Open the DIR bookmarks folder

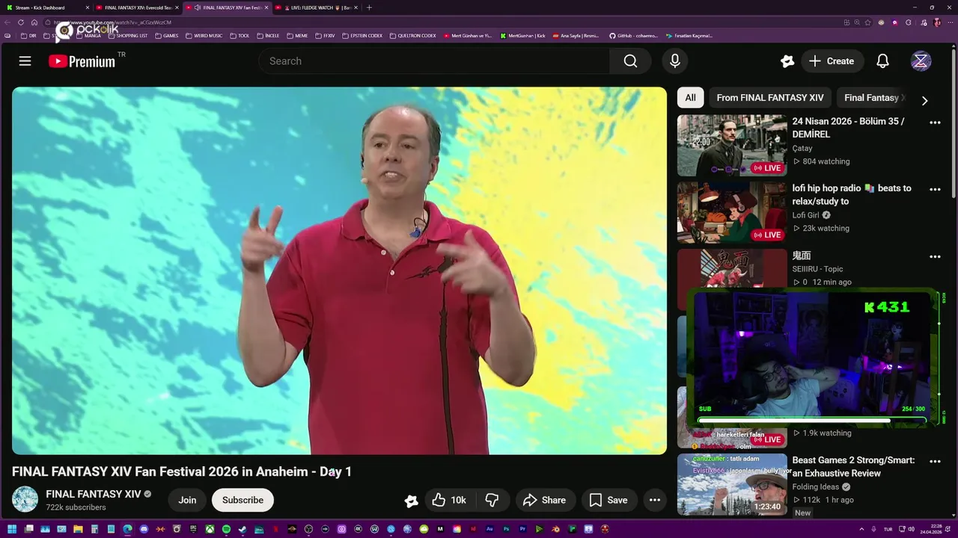[x=28, y=36]
